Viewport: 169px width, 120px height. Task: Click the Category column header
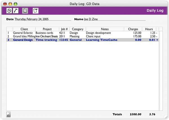tap(78, 29)
